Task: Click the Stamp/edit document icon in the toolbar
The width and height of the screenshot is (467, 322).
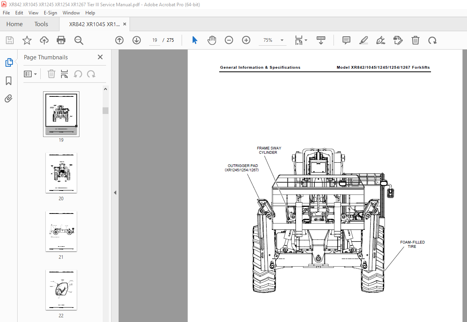Action: tap(398, 40)
